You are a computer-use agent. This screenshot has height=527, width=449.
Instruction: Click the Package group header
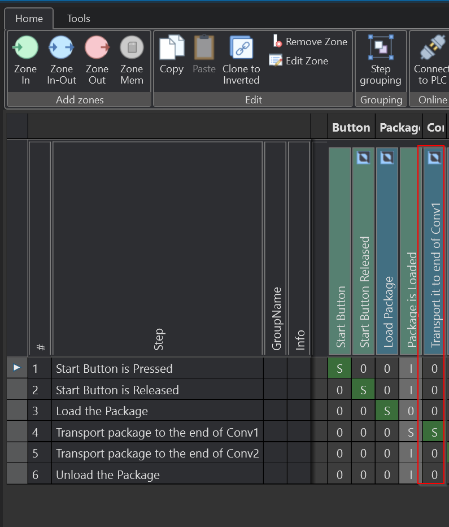tap(399, 128)
